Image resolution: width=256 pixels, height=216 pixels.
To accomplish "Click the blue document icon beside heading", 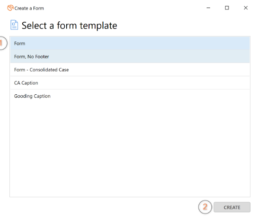I will point(14,25).
